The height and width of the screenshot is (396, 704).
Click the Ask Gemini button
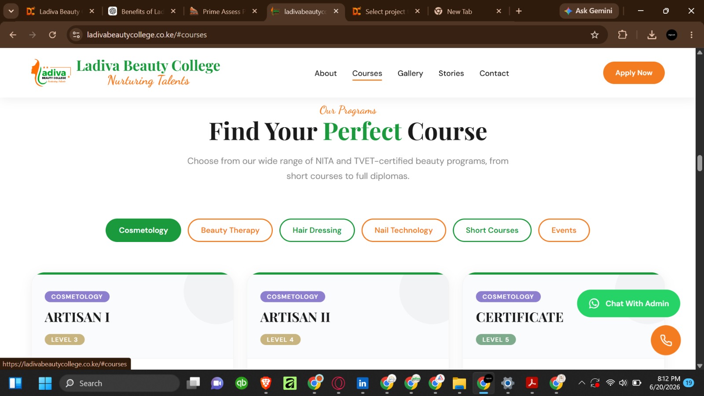pos(589,11)
